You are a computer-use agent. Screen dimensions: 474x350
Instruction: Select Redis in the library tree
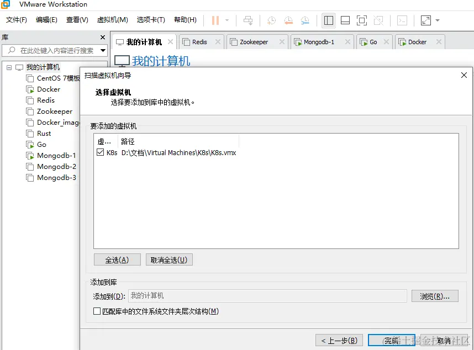coord(40,100)
